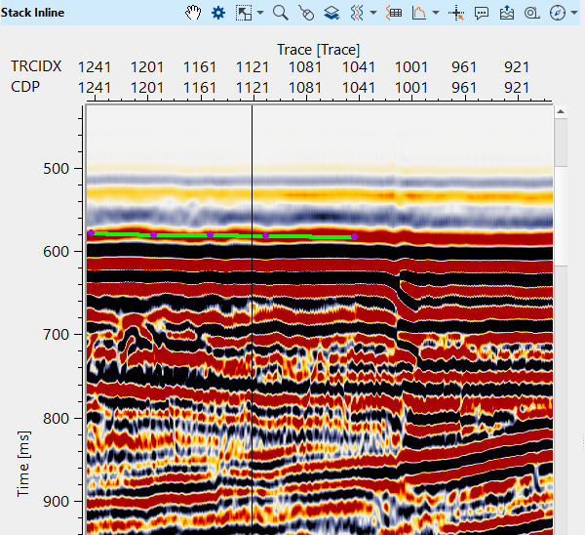
Task: Click the measuring tape icon
Action: pyautogui.click(x=531, y=13)
